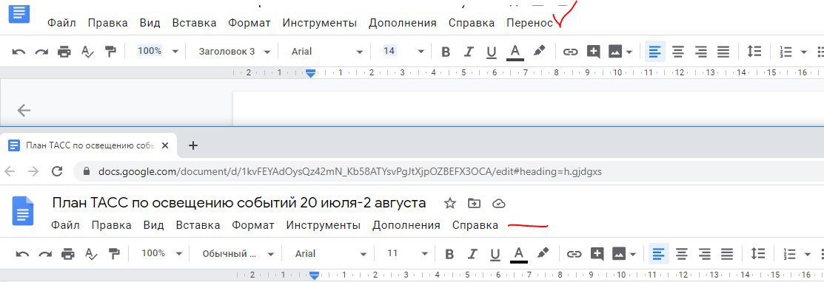
Task: Pick paint format tool in План ТАСС window
Action: click(x=113, y=254)
